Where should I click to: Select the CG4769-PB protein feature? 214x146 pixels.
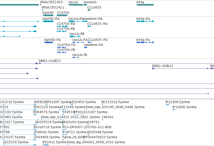coord(62,52)
